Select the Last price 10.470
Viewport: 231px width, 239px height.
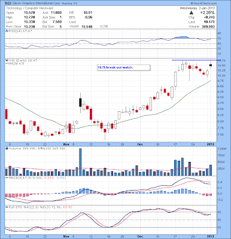click(x=209, y=22)
